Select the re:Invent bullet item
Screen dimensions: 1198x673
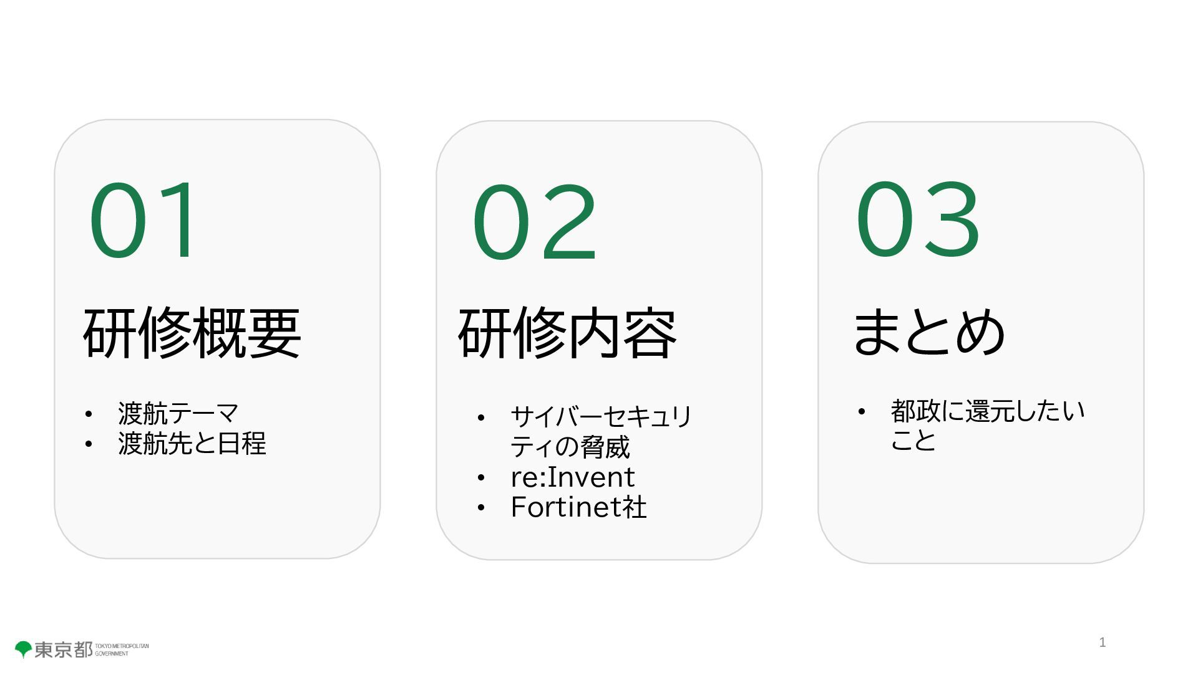click(x=572, y=477)
